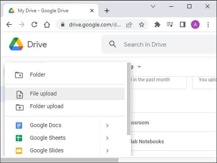
Task: Choose File upload menu entry
Action: pyautogui.click(x=65, y=94)
